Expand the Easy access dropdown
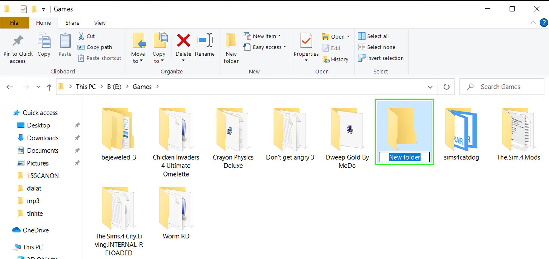 click(x=285, y=47)
